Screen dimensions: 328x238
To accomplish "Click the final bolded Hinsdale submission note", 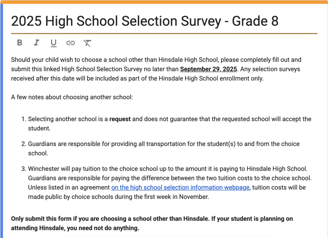I will pos(152,223).
